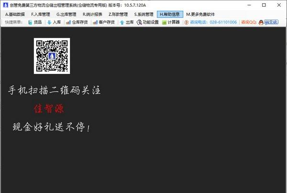Screen dimensions: 287x193
Task: Open the Z.账款管理 menu
Action: pyautogui.click(x=118, y=14)
